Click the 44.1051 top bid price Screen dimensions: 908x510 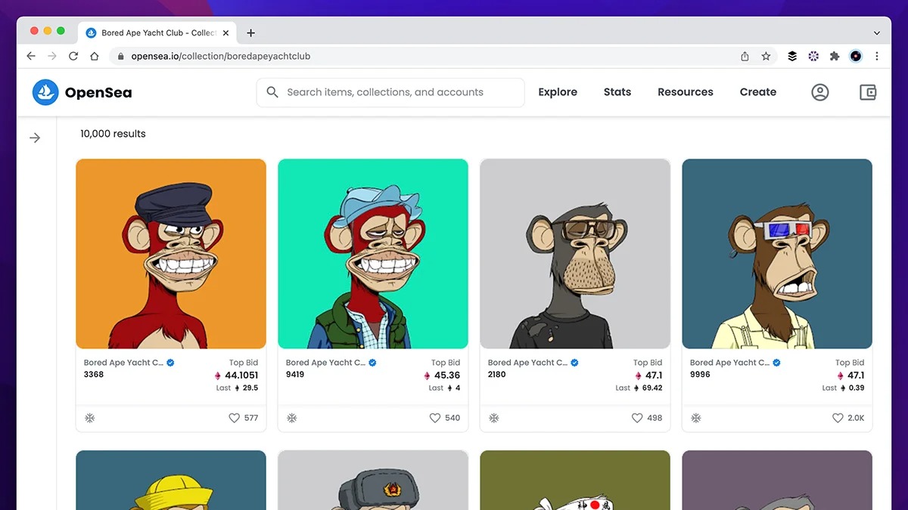(x=241, y=375)
